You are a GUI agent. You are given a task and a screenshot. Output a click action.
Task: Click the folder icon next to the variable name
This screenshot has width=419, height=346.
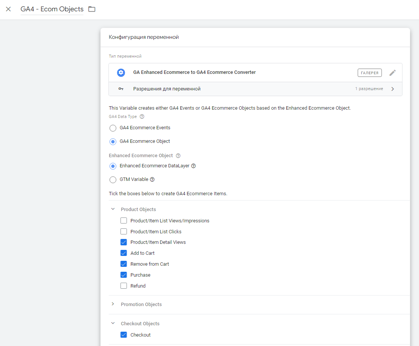(x=92, y=9)
